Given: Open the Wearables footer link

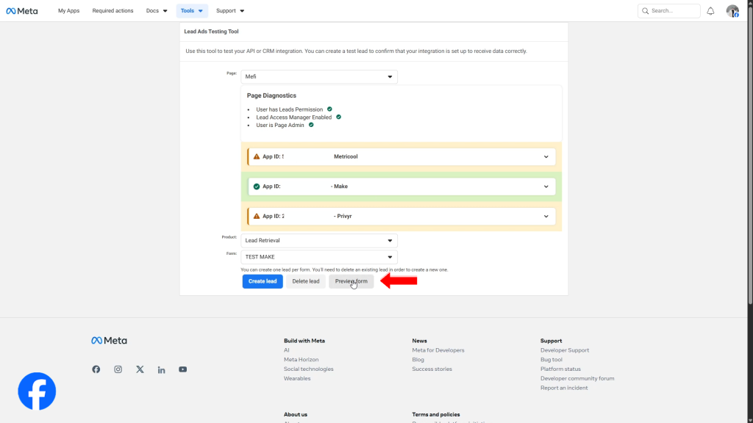Looking at the screenshot, I should [297, 378].
